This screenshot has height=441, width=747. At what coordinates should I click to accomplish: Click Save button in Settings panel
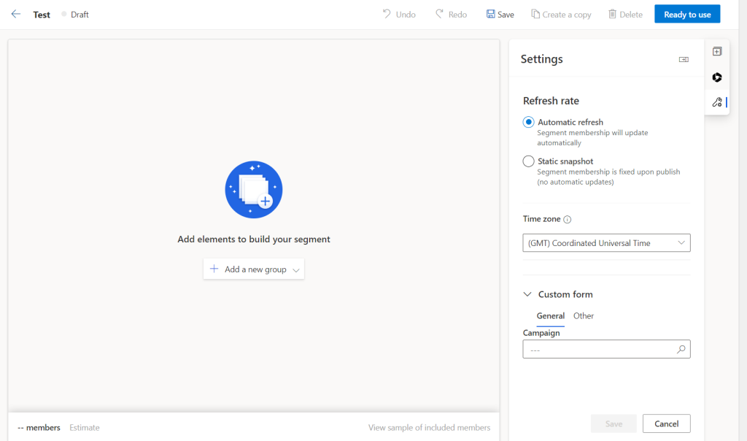tap(614, 423)
